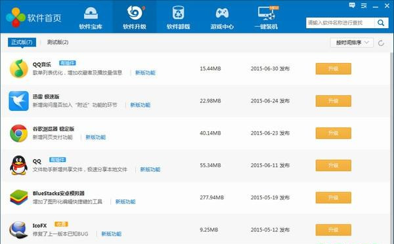
Task: Click the plugin badge next to QQ音乐
Action: coord(68,63)
